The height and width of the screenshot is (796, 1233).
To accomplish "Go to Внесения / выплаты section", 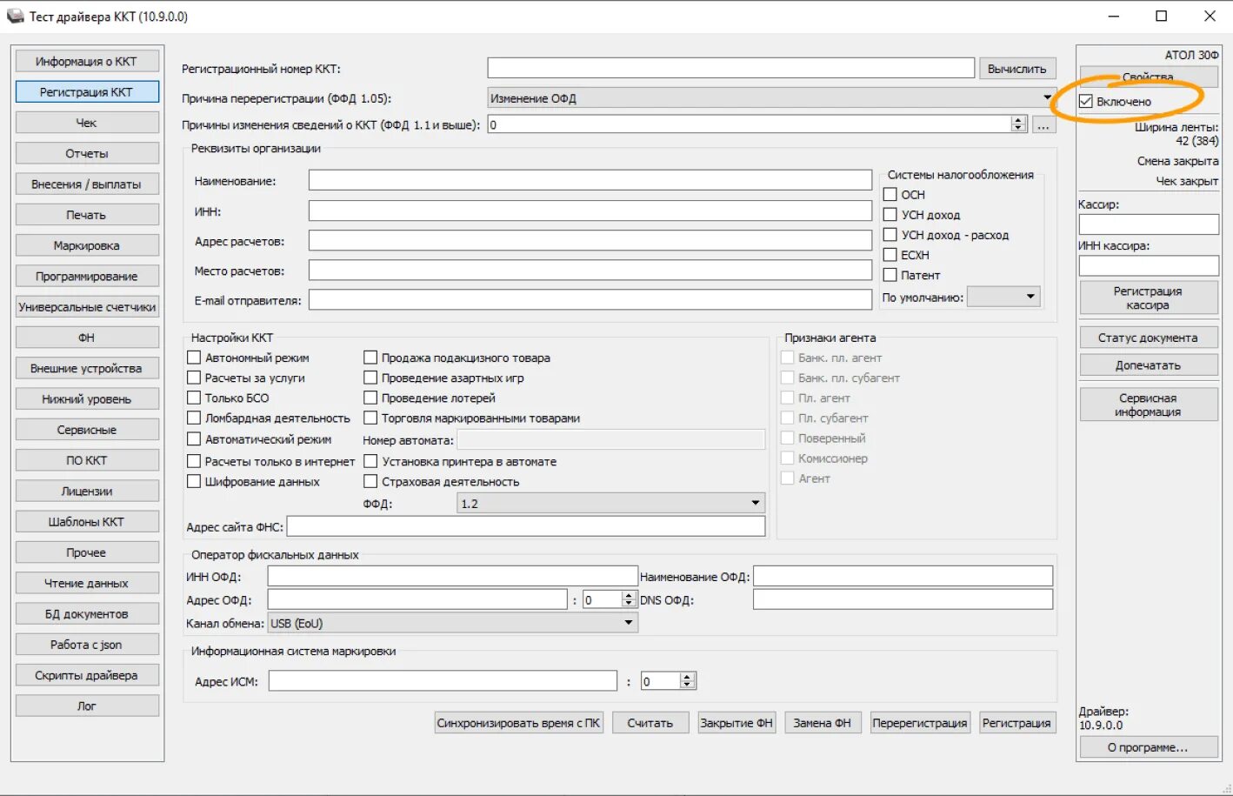I will click(x=87, y=184).
